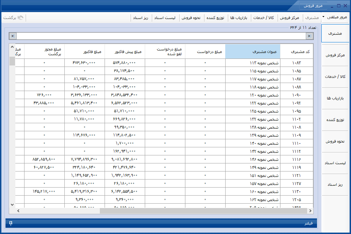
Task: Pin the فیلتر panel with pushpin icon
Action: [11, 223]
